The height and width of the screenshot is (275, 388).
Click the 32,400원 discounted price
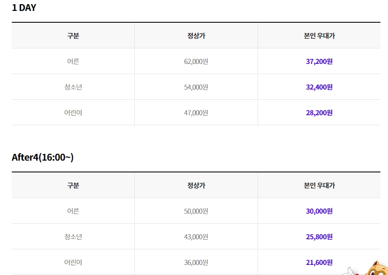coord(319,87)
